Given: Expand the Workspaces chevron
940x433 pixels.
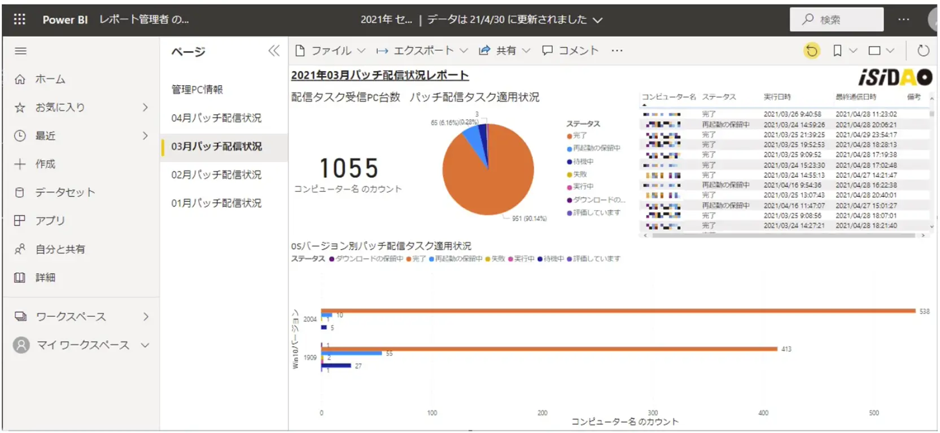Looking at the screenshot, I should (146, 317).
